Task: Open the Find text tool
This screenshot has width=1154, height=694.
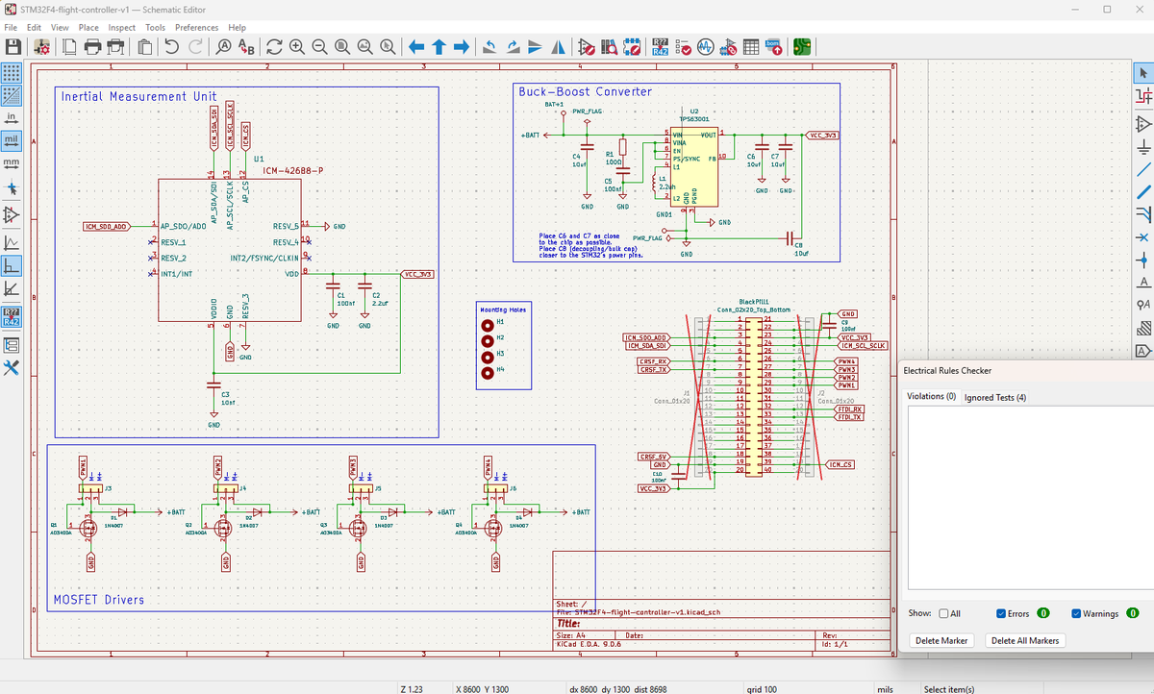Action: pos(223,46)
